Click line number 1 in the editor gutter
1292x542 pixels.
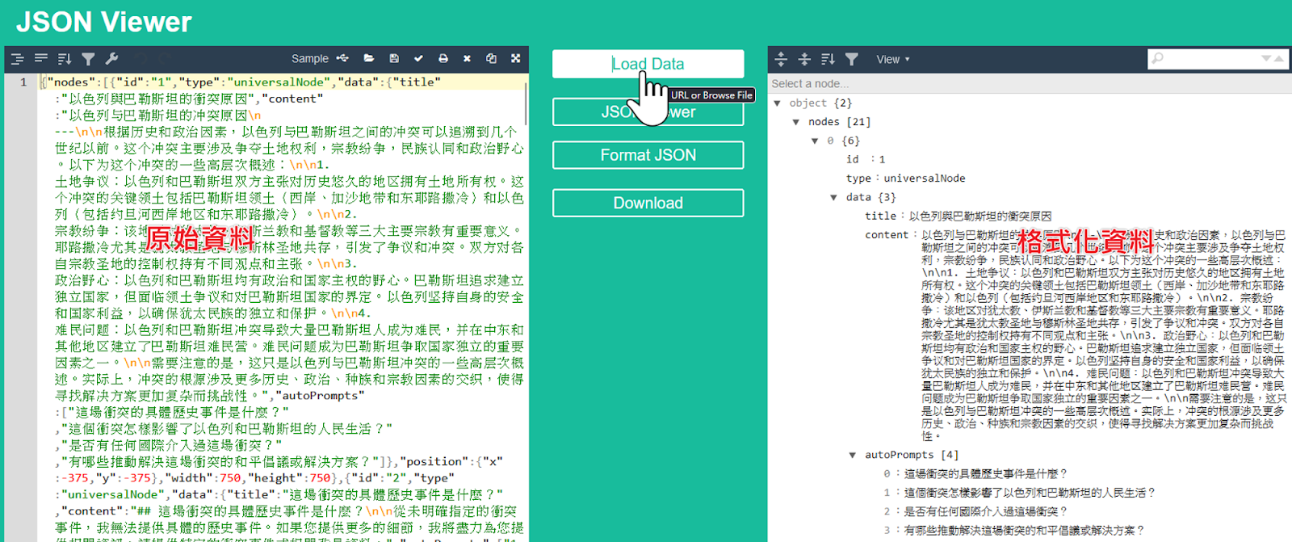coord(23,82)
